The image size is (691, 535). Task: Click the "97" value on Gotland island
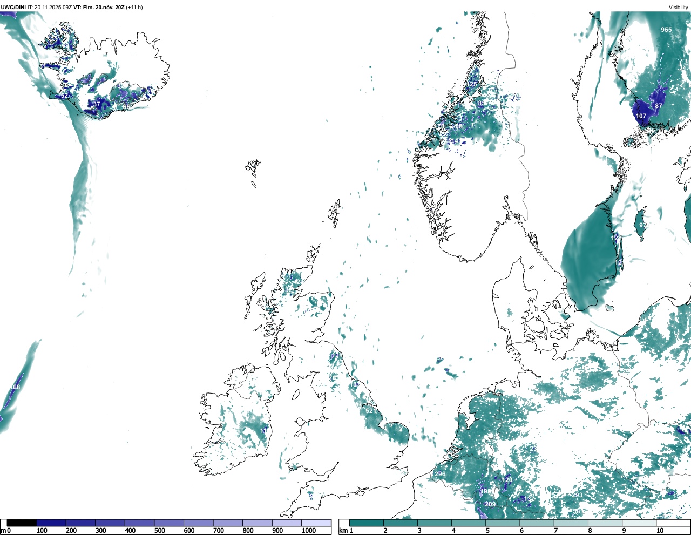[x=642, y=225]
